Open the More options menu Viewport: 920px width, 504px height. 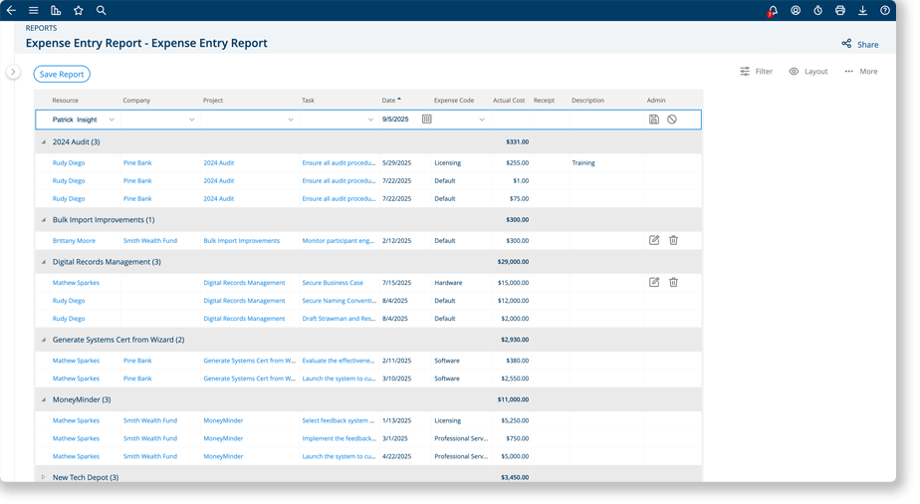[x=861, y=72]
